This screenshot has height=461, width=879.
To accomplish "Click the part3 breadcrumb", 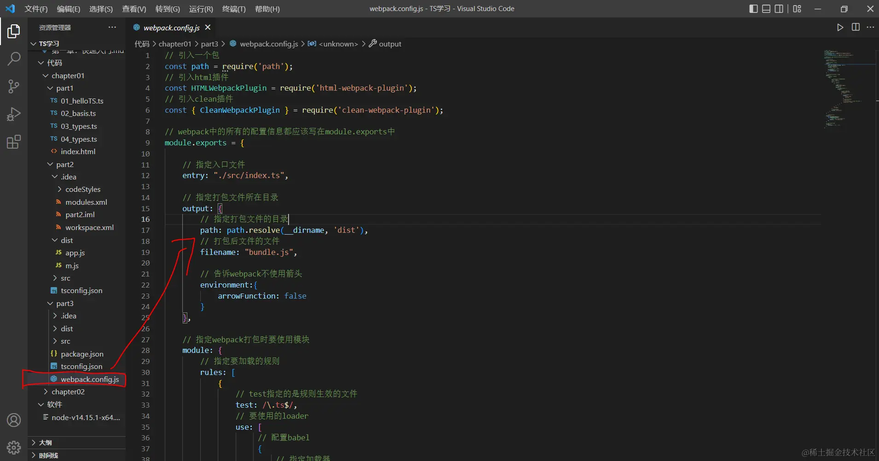I will (209, 44).
